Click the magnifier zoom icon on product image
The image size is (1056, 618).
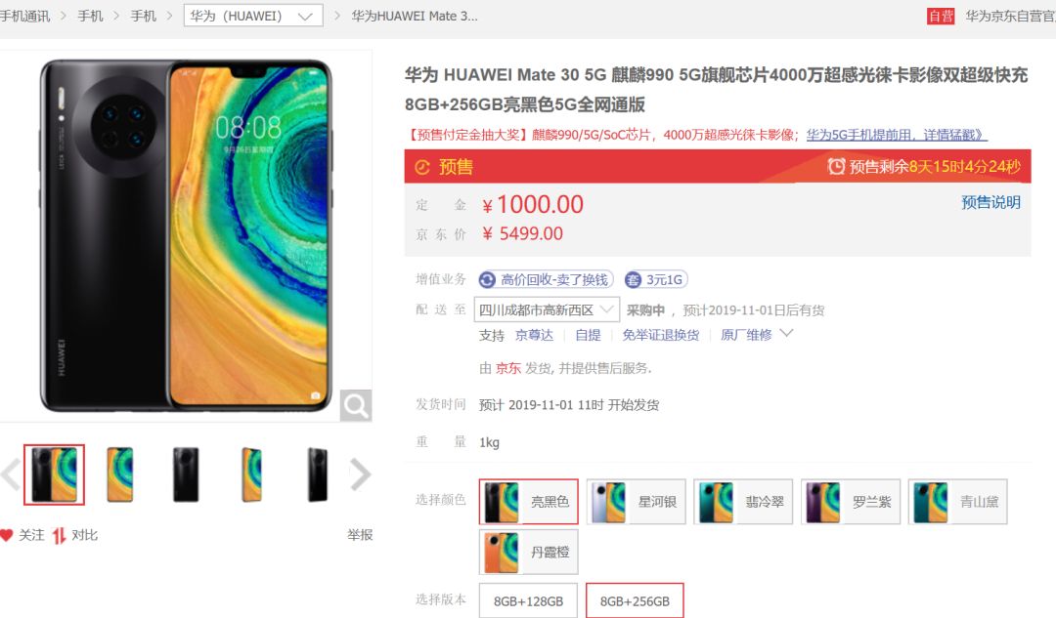(356, 405)
